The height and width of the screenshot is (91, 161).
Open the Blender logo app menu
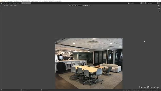(x=2, y=3)
